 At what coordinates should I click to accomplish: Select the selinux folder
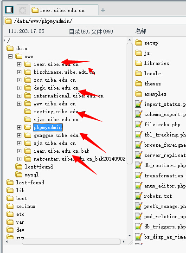pyautogui.click(x=26, y=206)
